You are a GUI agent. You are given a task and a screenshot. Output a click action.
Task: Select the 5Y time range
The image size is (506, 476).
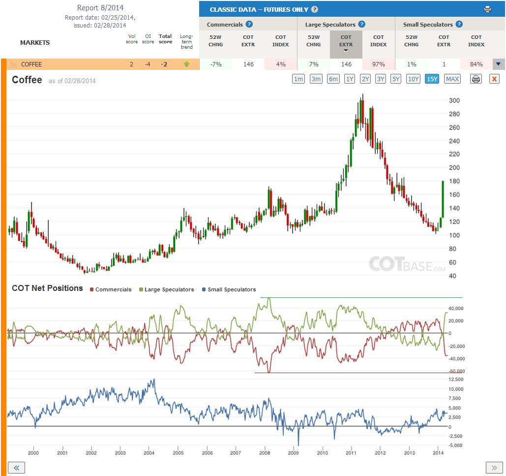coord(396,79)
